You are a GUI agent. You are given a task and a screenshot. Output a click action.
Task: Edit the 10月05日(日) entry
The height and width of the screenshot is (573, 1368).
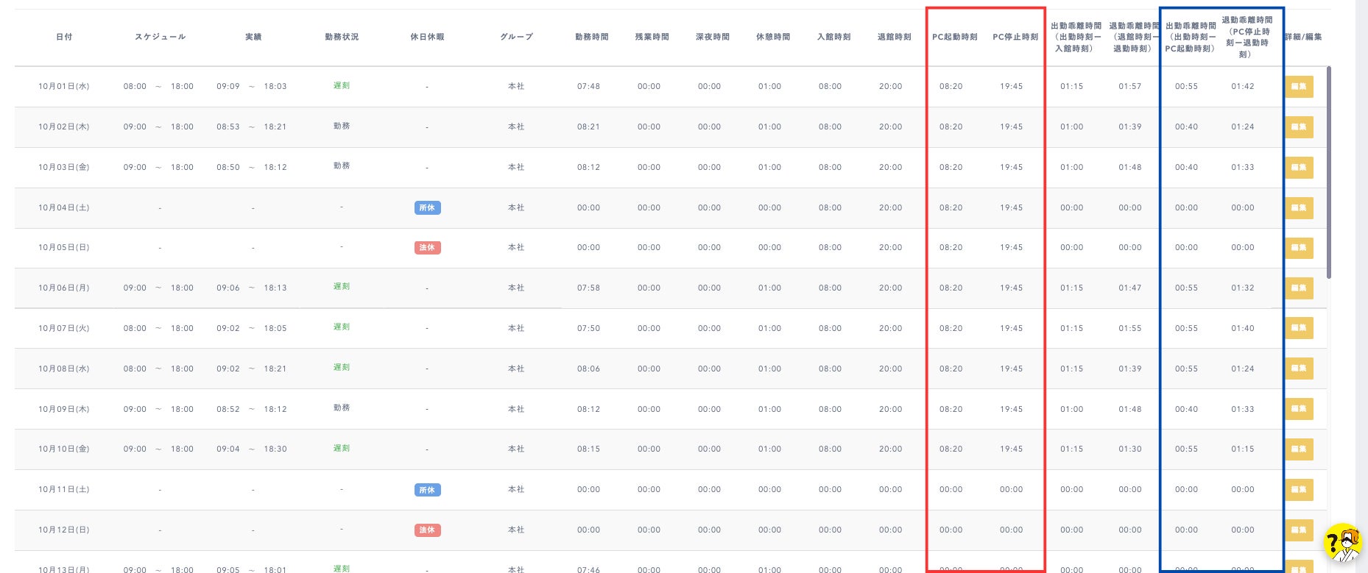pos(1299,248)
